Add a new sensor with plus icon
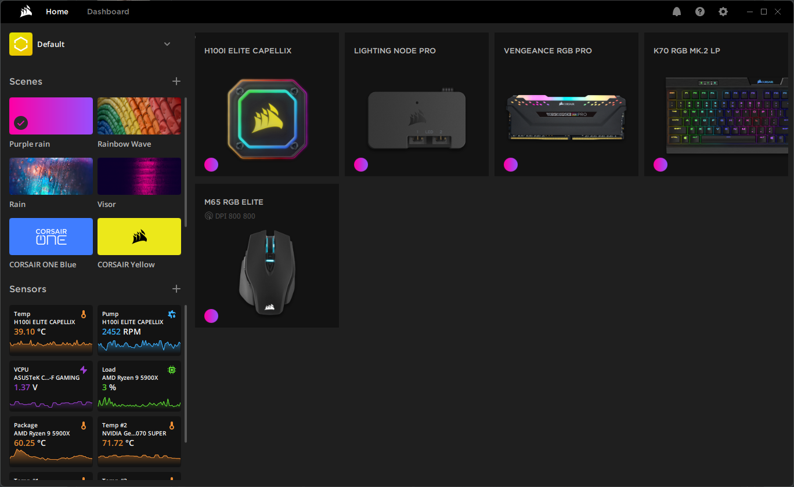This screenshot has width=794, height=487. pos(176,289)
